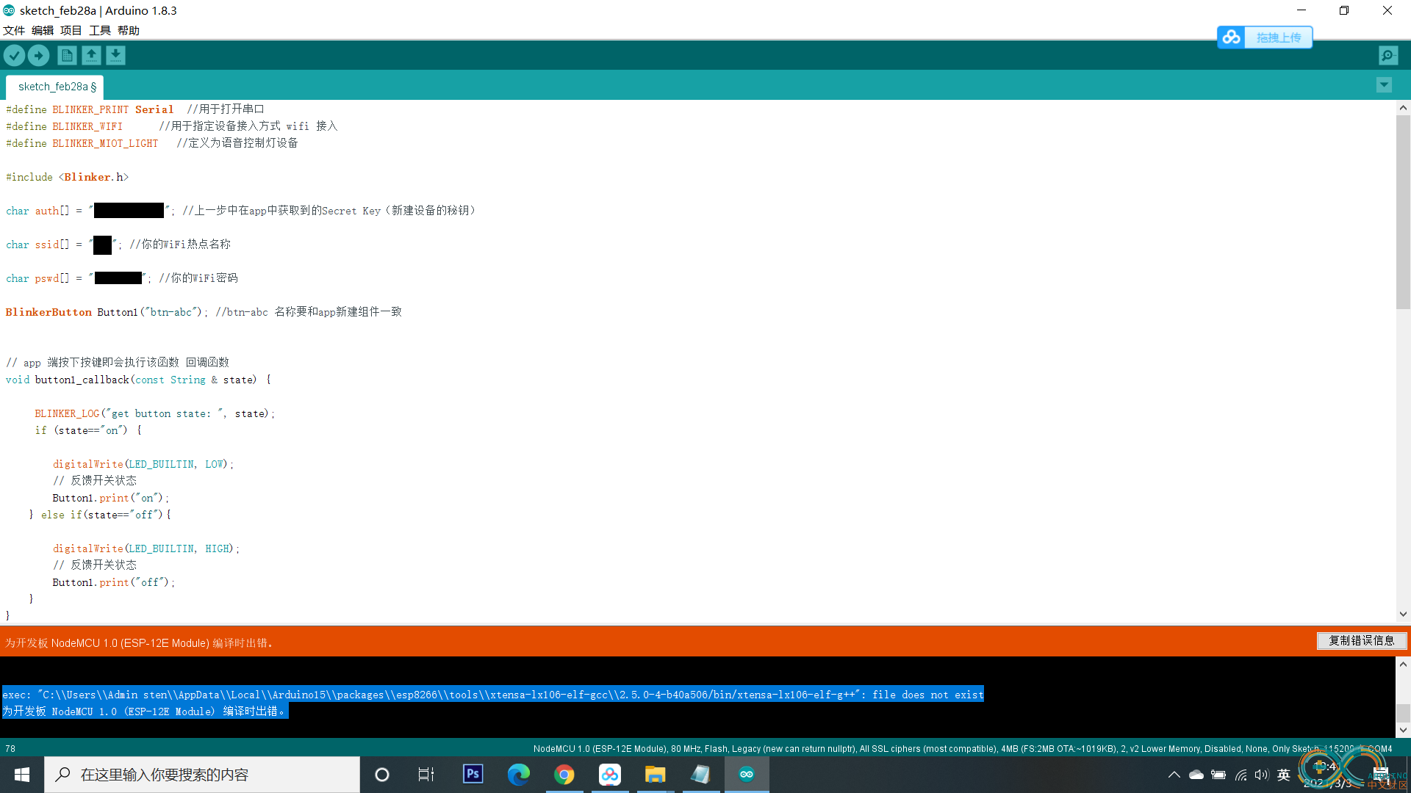Click the '#include <Blinker.h>' line
This screenshot has height=793, width=1411.
point(68,177)
